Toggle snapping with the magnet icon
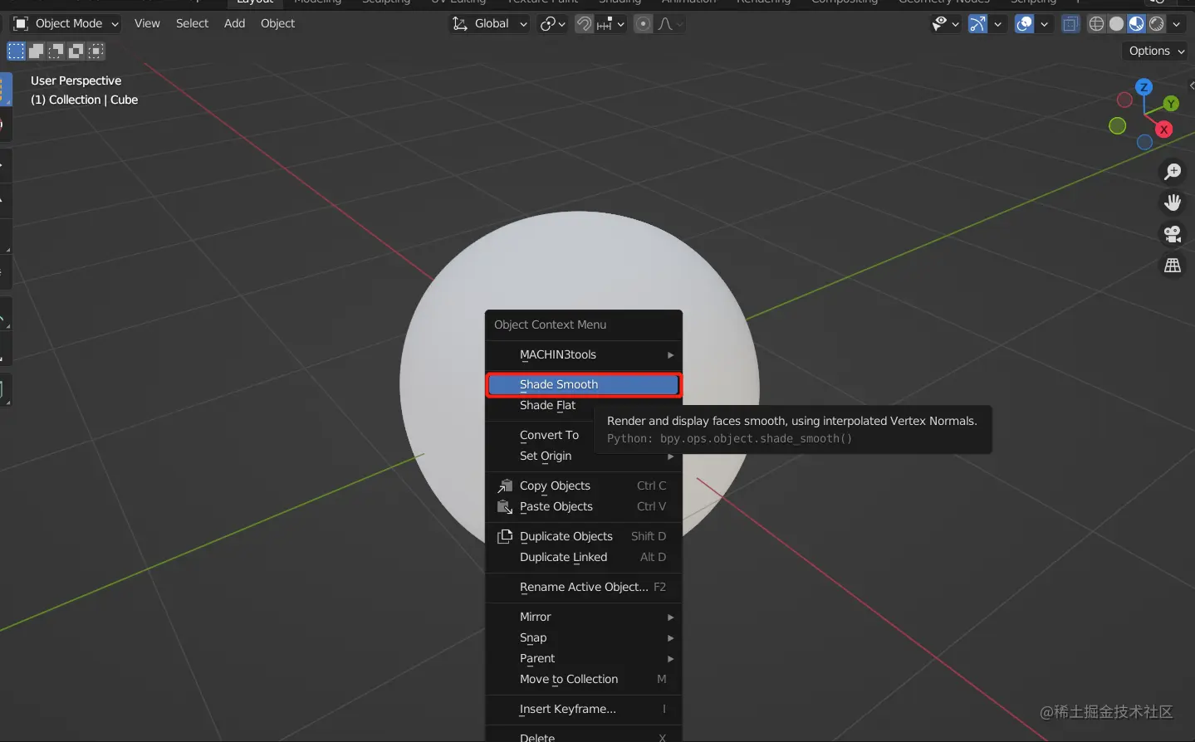Image resolution: width=1195 pixels, height=742 pixels. pyautogui.click(x=585, y=24)
